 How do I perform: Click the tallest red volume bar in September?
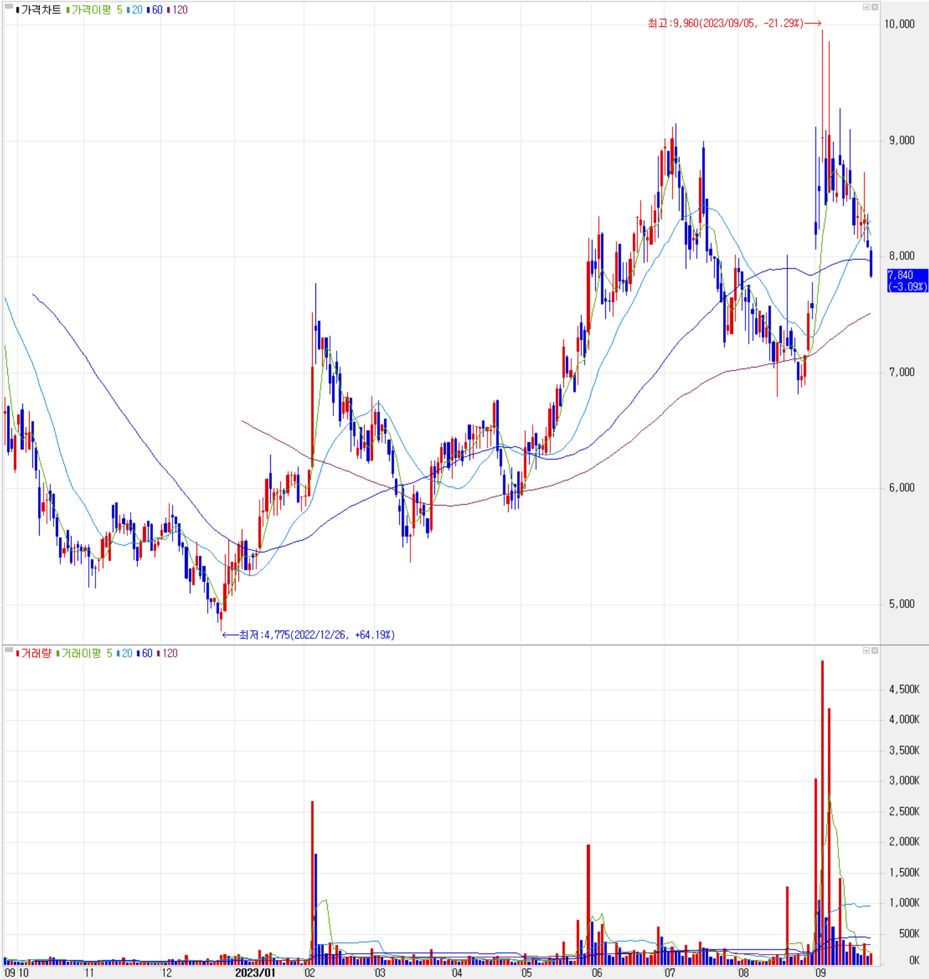[x=822, y=812]
